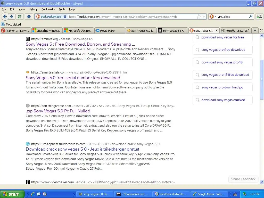This screenshot has height=198, width=264.
Task: Search 'sony vegas pro free download' suggestion
Action: pos(222,50)
